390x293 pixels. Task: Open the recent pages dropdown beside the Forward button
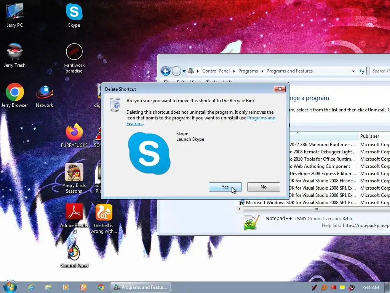point(184,71)
